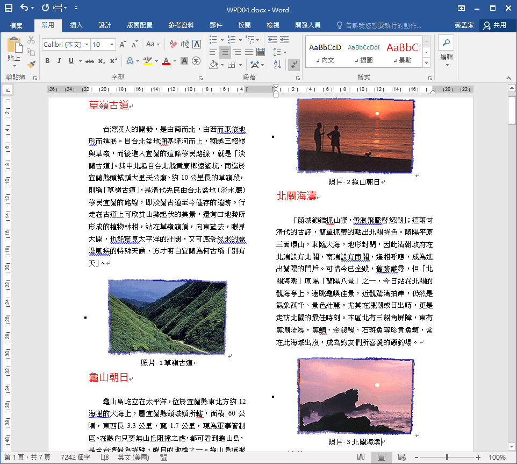Click the Undo arrow icon
Screen dimensions: 517x464
(x=24, y=8)
